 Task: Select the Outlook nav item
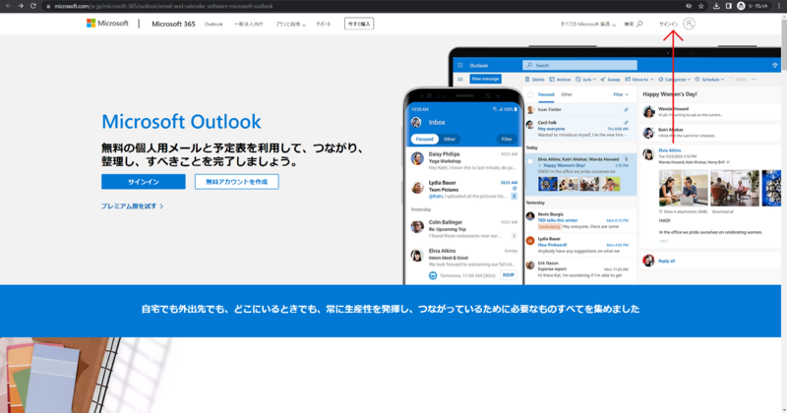(213, 24)
